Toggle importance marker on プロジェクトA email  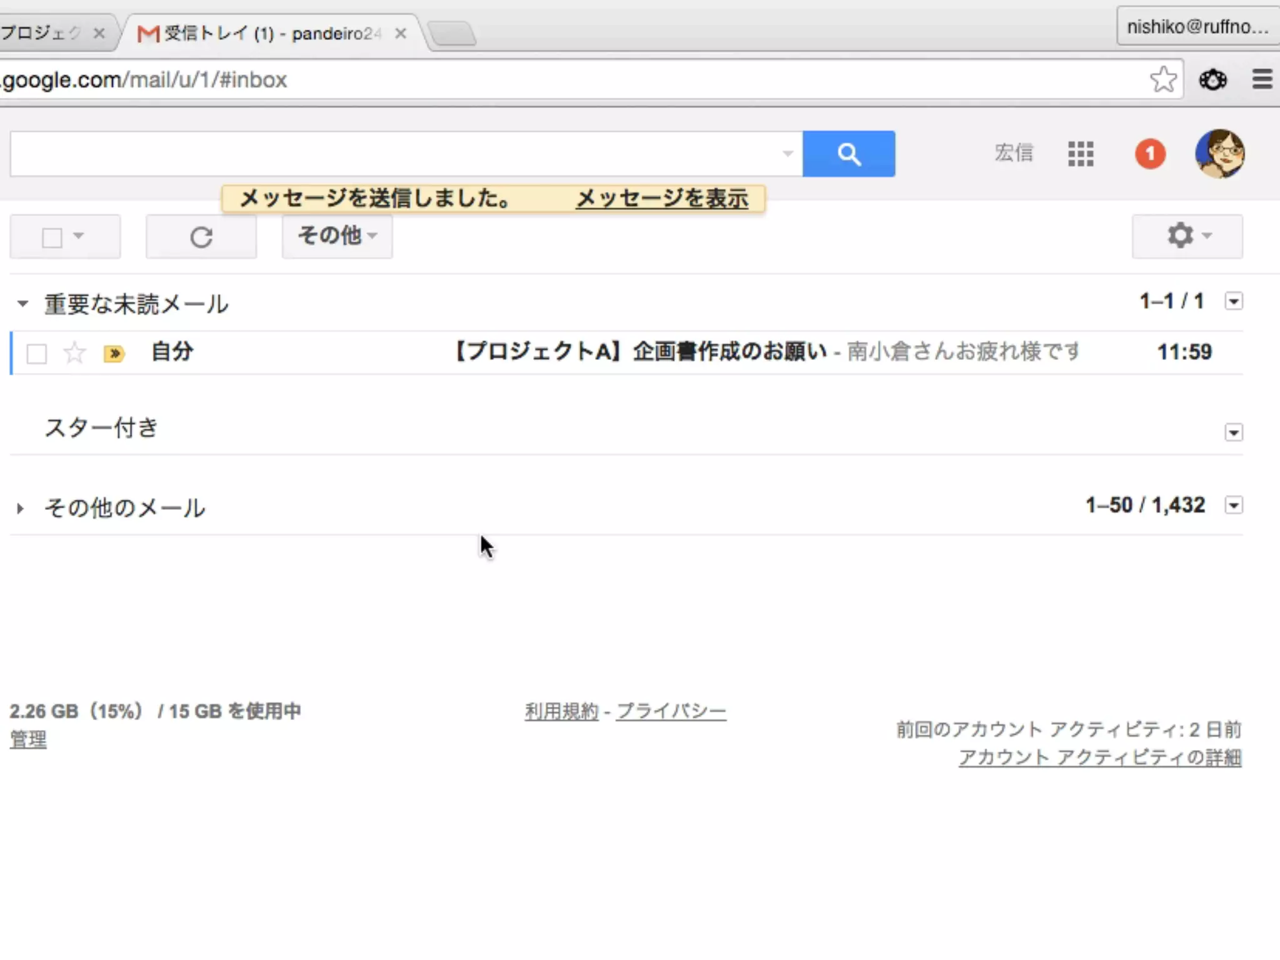click(114, 354)
